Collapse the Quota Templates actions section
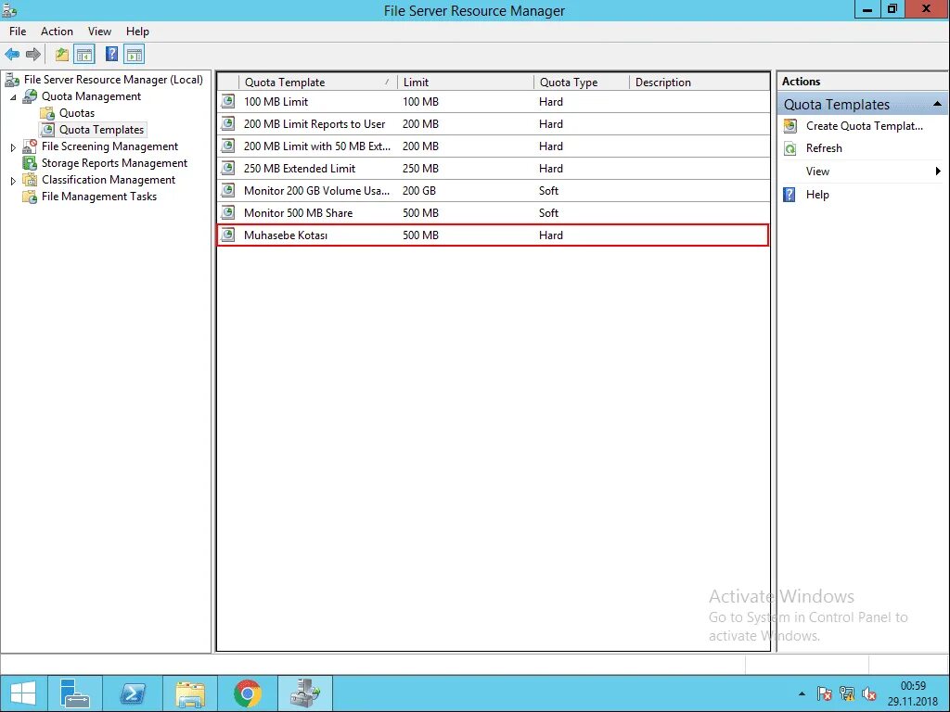Image resolution: width=950 pixels, height=712 pixels. (x=937, y=104)
